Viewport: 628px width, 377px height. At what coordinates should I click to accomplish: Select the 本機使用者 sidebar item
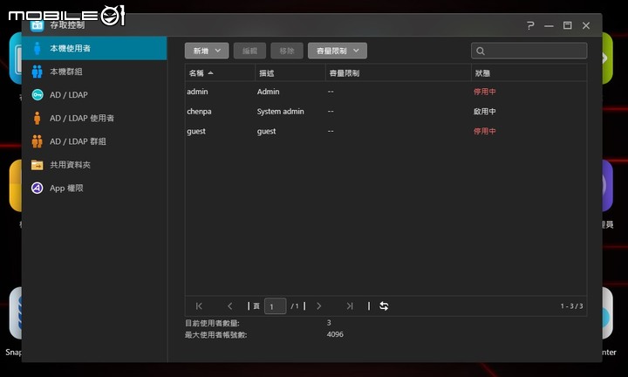94,49
